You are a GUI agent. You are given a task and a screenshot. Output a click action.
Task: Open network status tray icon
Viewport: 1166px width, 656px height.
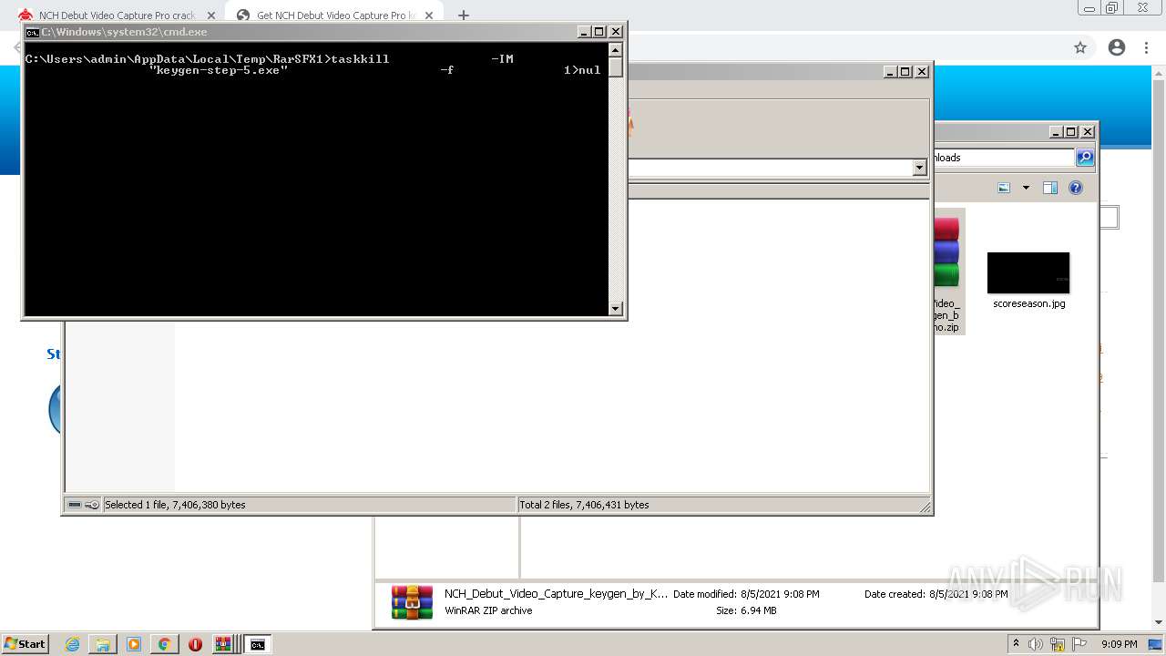[x=1058, y=644]
